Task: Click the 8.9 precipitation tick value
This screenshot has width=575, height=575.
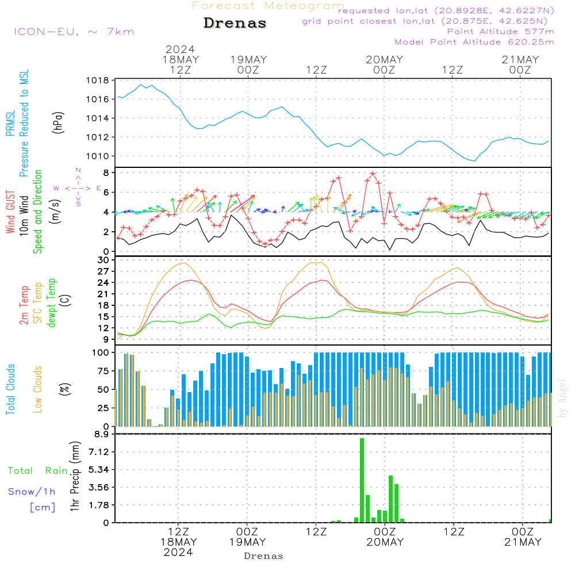Action: 102,434
